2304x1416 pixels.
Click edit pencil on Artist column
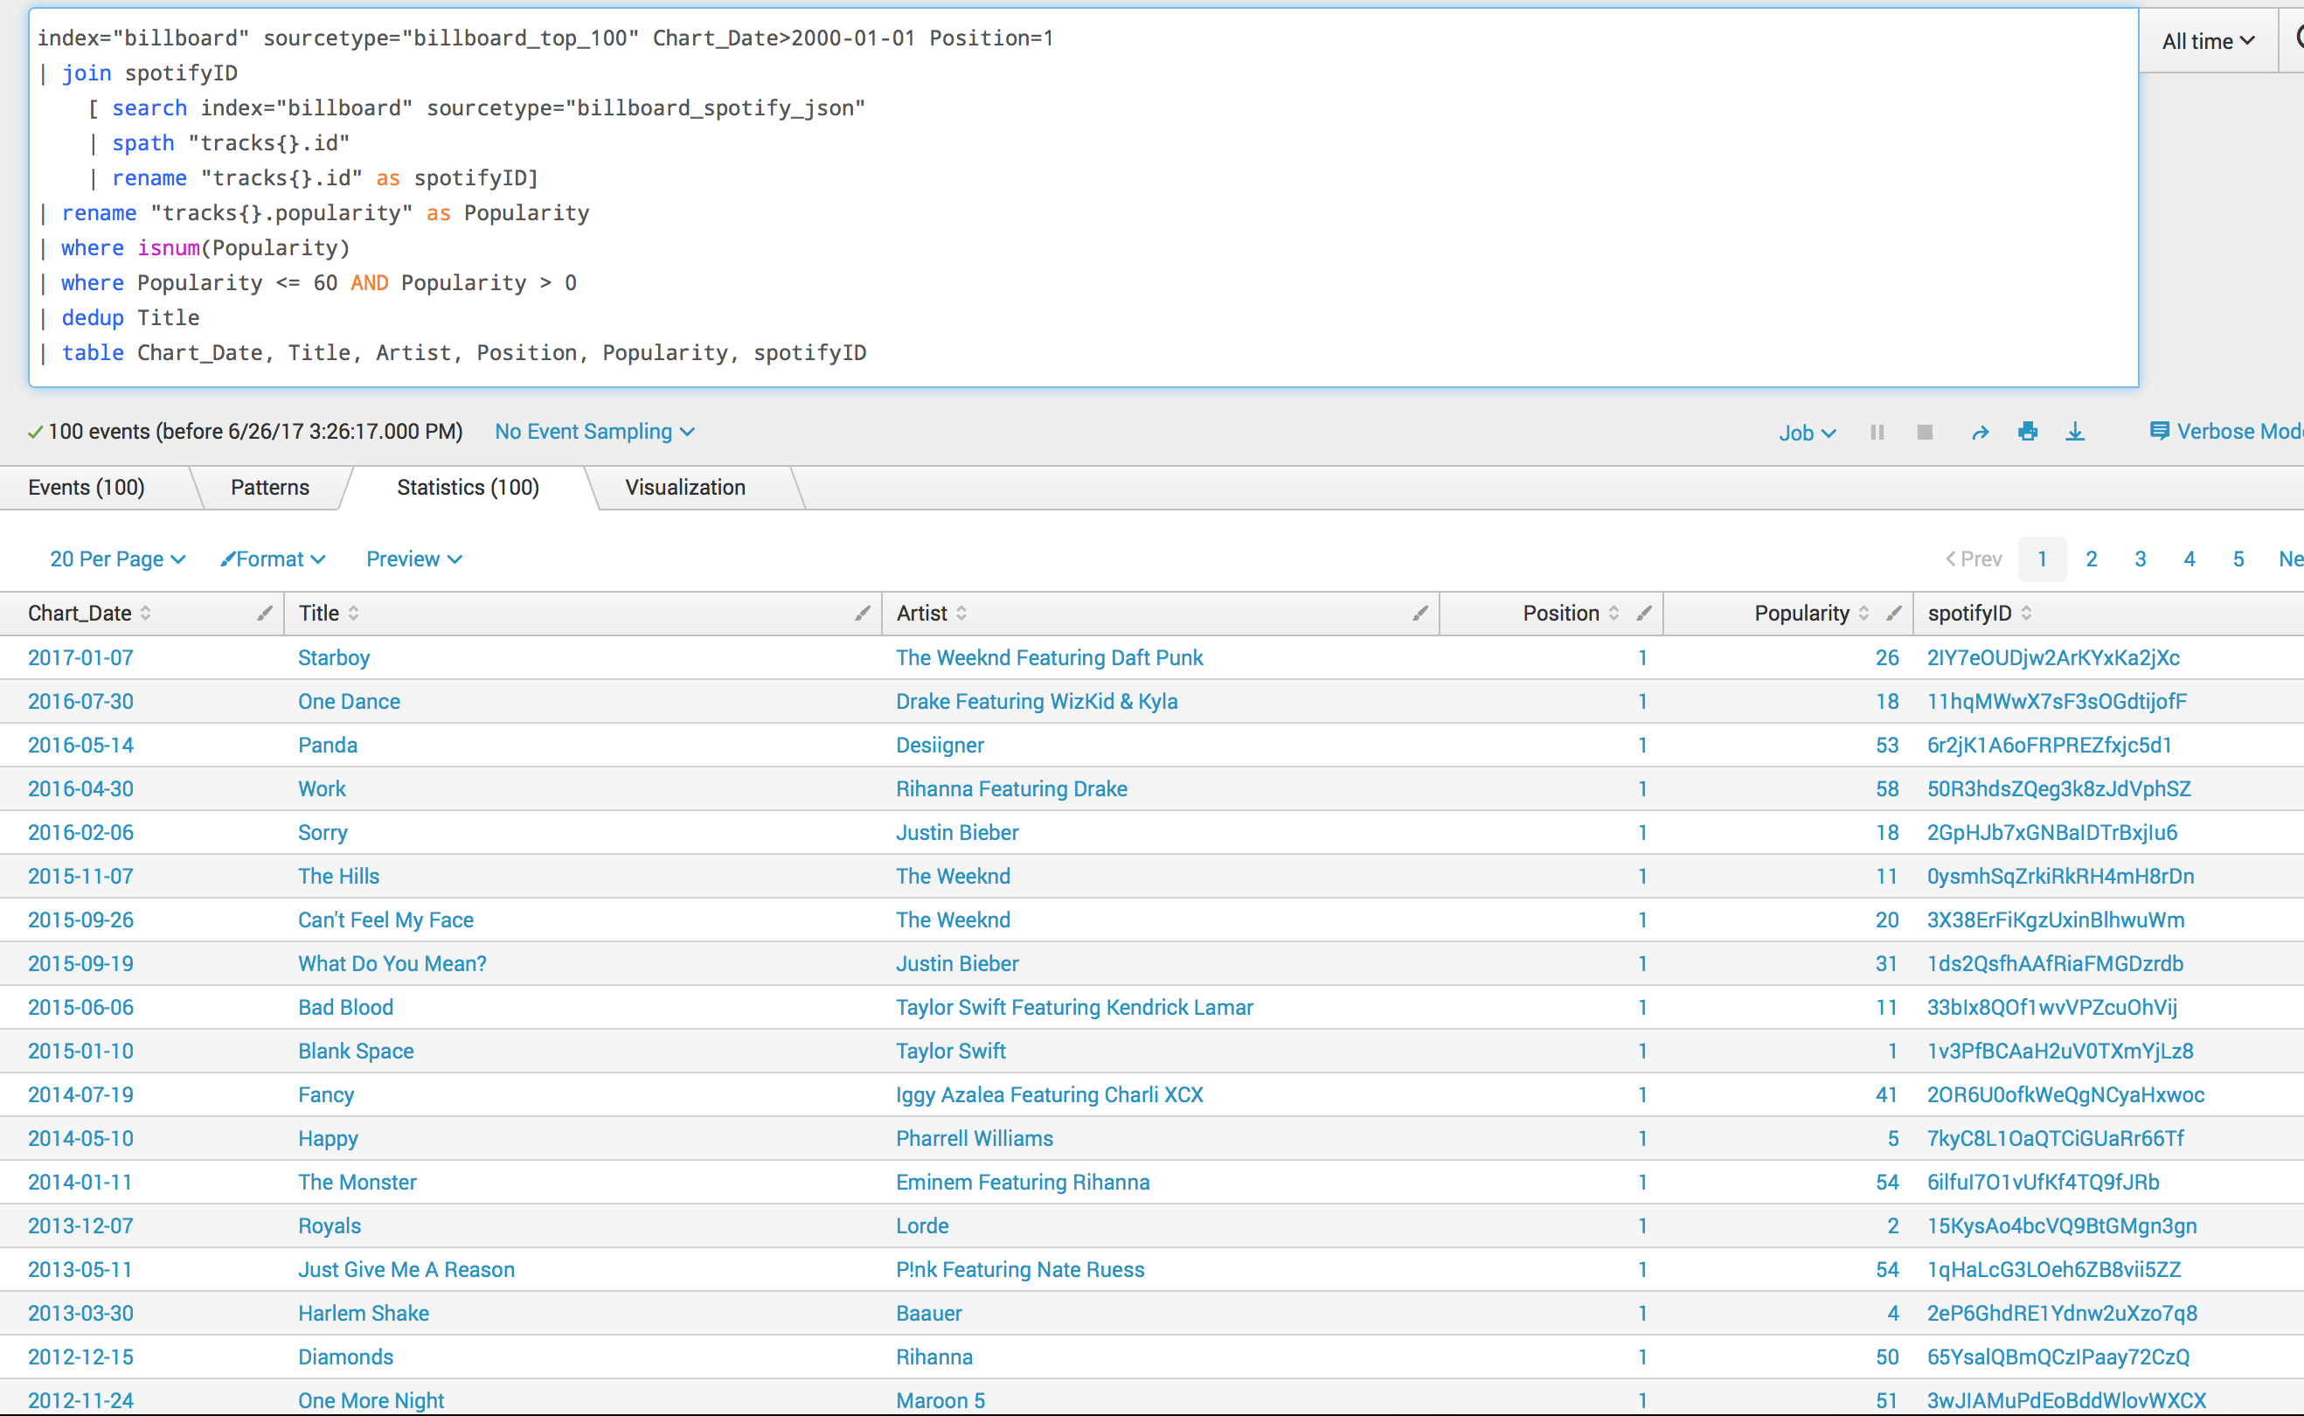coord(1420,614)
